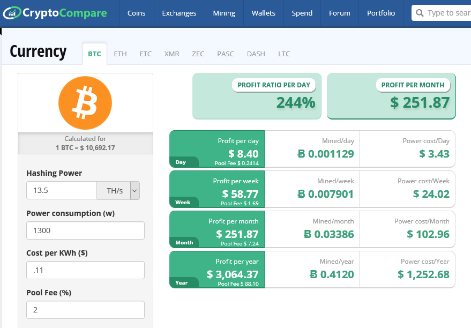Select the XMR currency tab
The width and height of the screenshot is (471, 328).
tap(171, 54)
